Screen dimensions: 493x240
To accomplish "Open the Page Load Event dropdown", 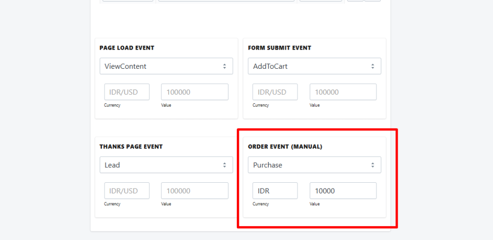I will pos(166,66).
